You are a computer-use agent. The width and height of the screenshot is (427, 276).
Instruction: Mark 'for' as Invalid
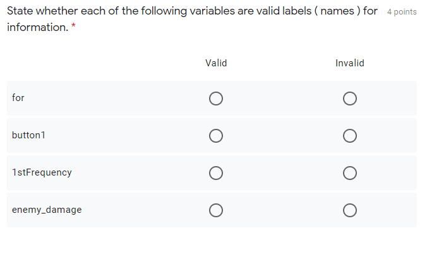[349, 99]
